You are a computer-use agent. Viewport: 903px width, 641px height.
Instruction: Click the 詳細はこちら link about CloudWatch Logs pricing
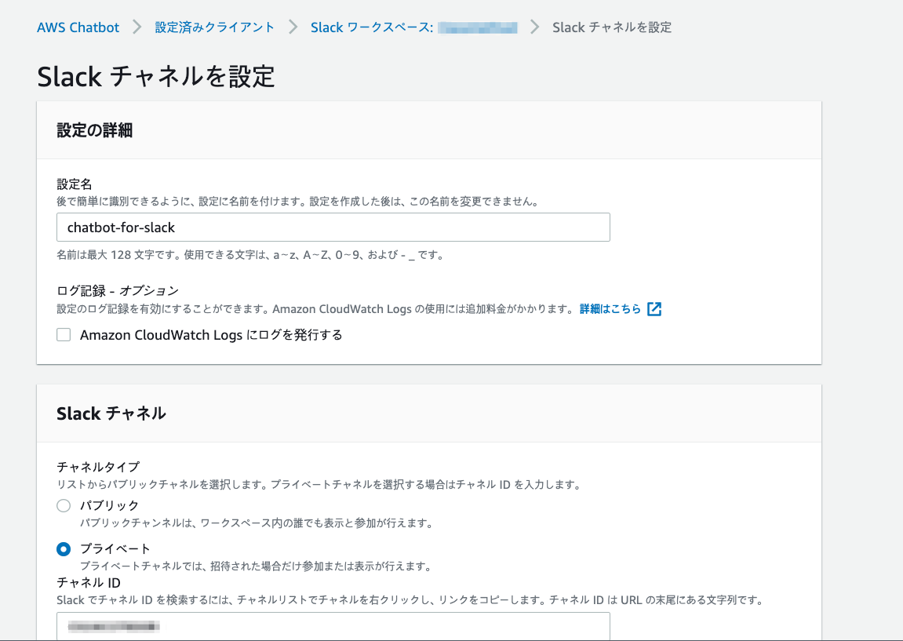[x=611, y=308]
